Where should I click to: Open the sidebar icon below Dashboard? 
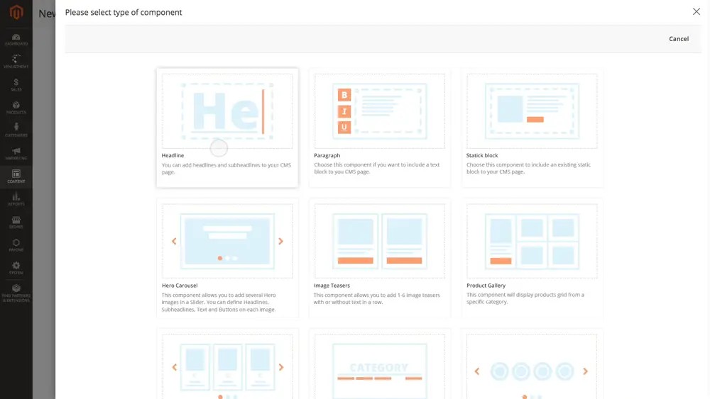(x=16, y=62)
